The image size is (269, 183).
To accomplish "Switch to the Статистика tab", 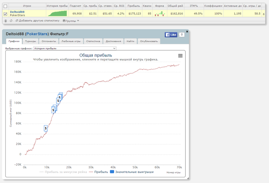I will 93,41.
